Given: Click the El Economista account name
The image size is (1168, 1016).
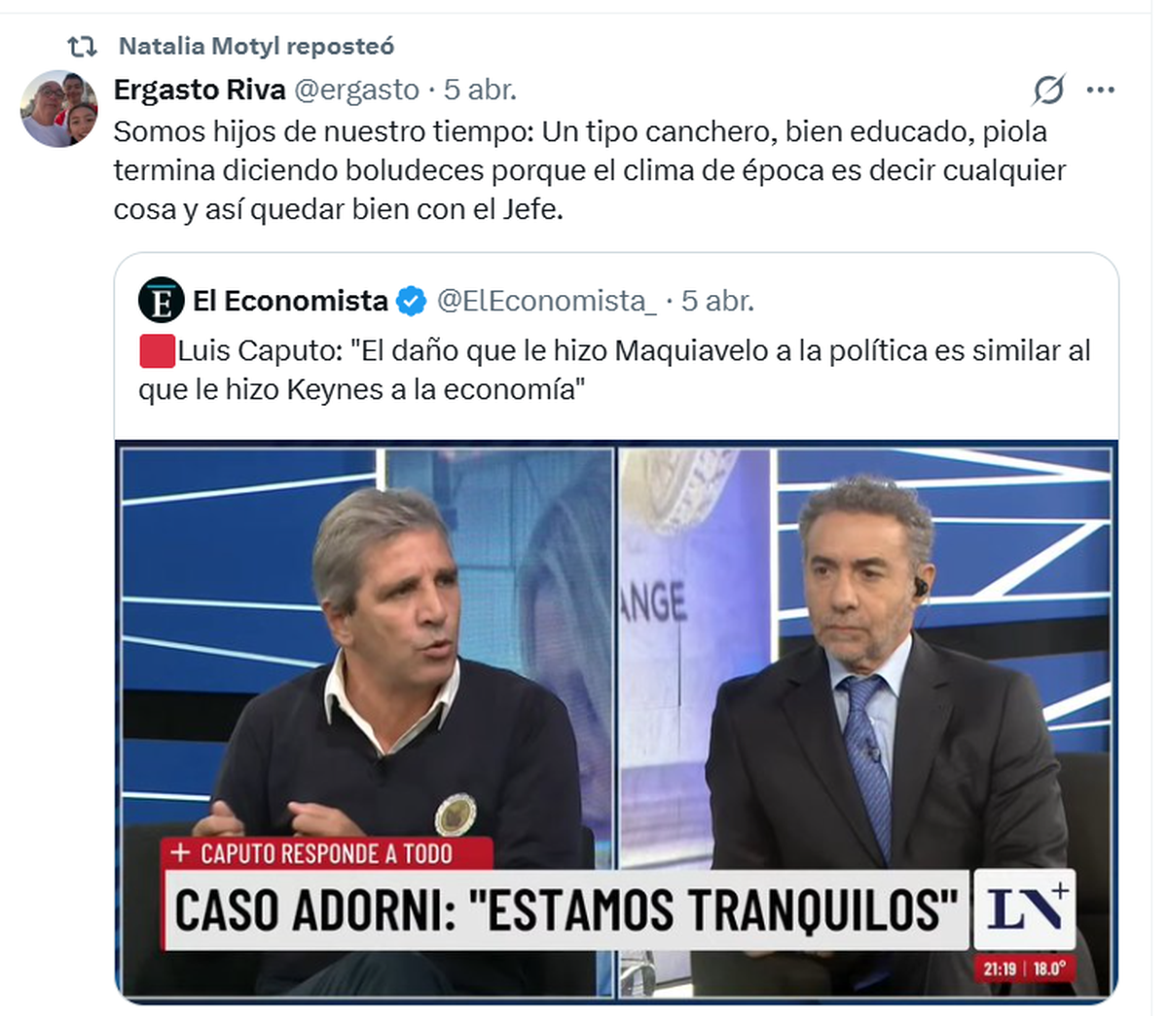Looking at the screenshot, I should (x=290, y=301).
